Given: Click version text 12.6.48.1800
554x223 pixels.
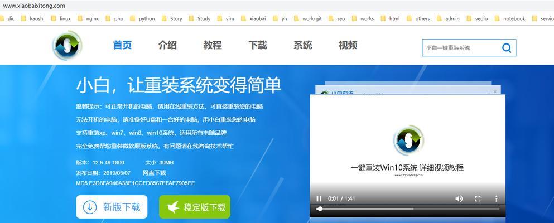Looking at the screenshot, I should pyautogui.click(x=108, y=163).
